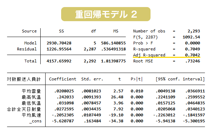Click the Number of obs value 2,293

click(194, 31)
